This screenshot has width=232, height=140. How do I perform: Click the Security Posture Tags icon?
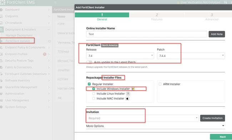(1, 61)
